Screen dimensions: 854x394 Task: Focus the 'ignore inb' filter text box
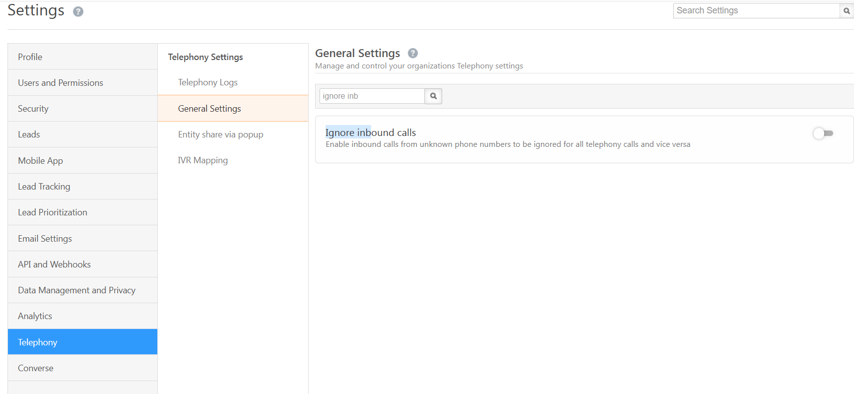[372, 96]
